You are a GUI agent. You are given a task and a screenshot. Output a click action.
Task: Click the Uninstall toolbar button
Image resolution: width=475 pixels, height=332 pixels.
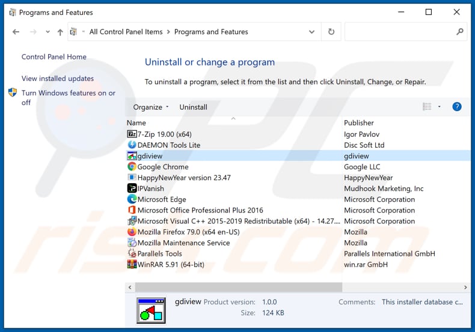[193, 107]
